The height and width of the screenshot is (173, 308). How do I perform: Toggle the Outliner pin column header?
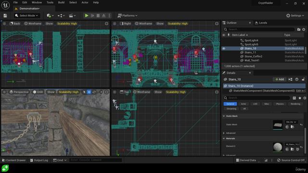(x=229, y=35)
